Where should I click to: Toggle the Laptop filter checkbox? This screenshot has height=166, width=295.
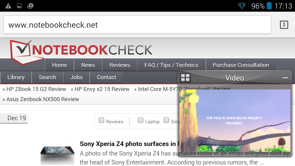point(140,120)
